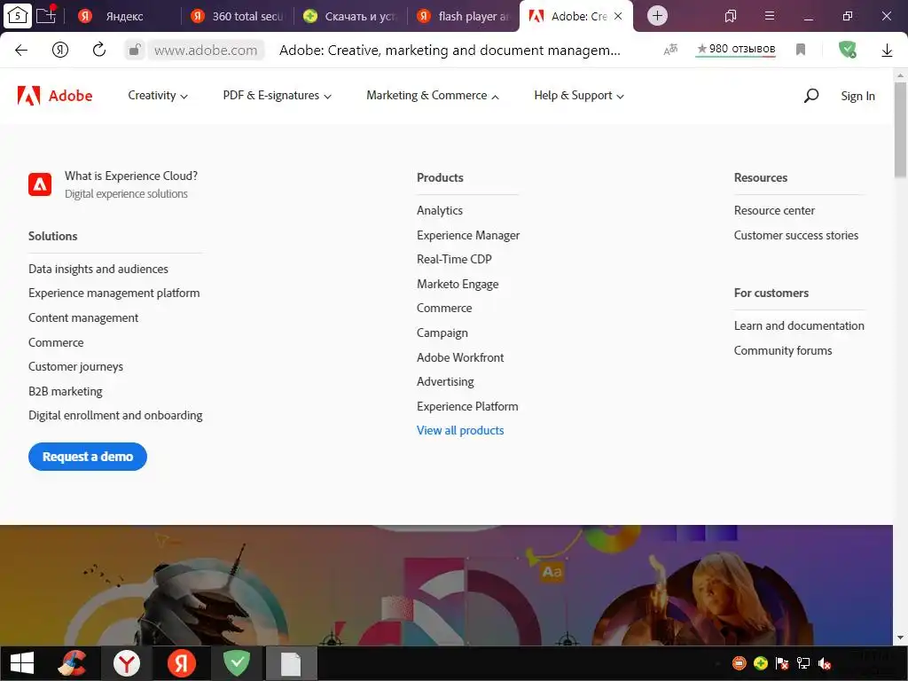The width and height of the screenshot is (908, 681).
Task: Open the Analytics product link
Action: [440, 210]
